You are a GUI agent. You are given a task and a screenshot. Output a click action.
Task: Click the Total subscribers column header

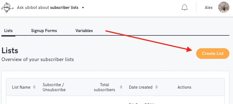coord(104,87)
